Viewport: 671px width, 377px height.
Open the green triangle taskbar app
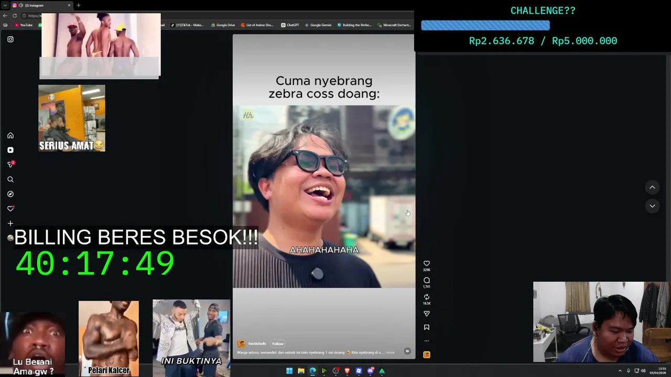point(382,371)
